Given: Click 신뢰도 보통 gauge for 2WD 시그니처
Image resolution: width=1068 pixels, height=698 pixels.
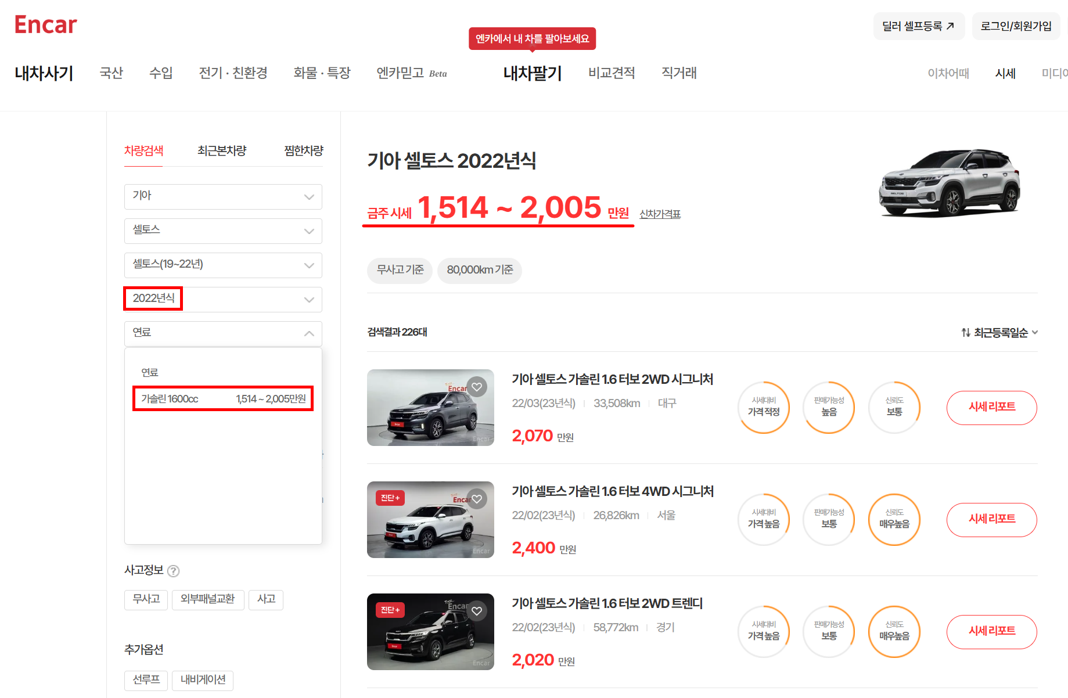Looking at the screenshot, I should [894, 408].
